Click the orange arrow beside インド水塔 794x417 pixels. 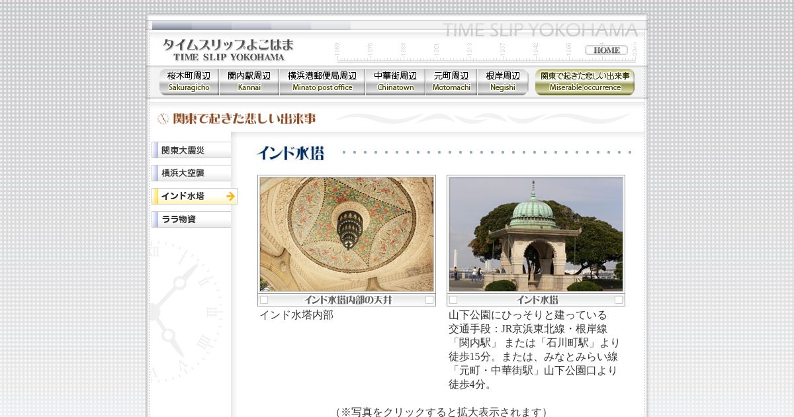(x=230, y=197)
